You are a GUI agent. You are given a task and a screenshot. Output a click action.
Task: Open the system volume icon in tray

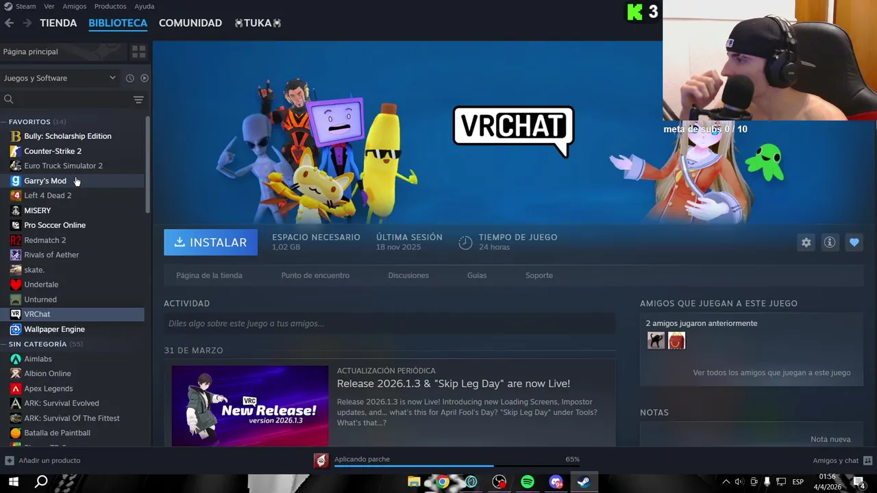[739, 482]
